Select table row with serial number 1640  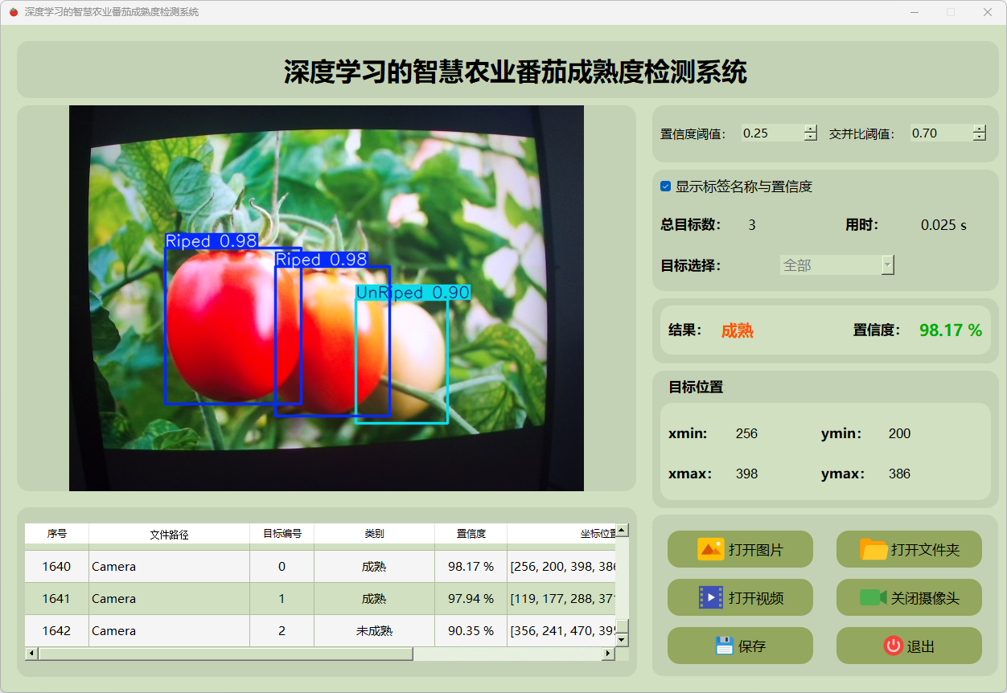click(x=56, y=567)
